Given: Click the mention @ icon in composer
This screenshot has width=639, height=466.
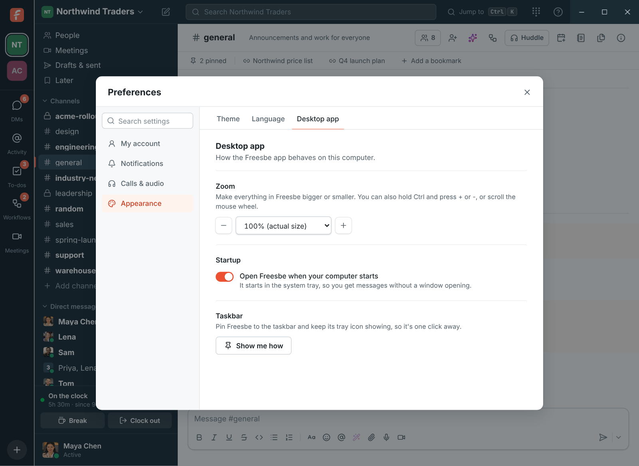Looking at the screenshot, I should 341,437.
